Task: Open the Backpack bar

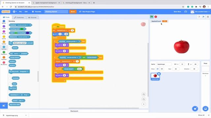Action: [x=74, y=111]
